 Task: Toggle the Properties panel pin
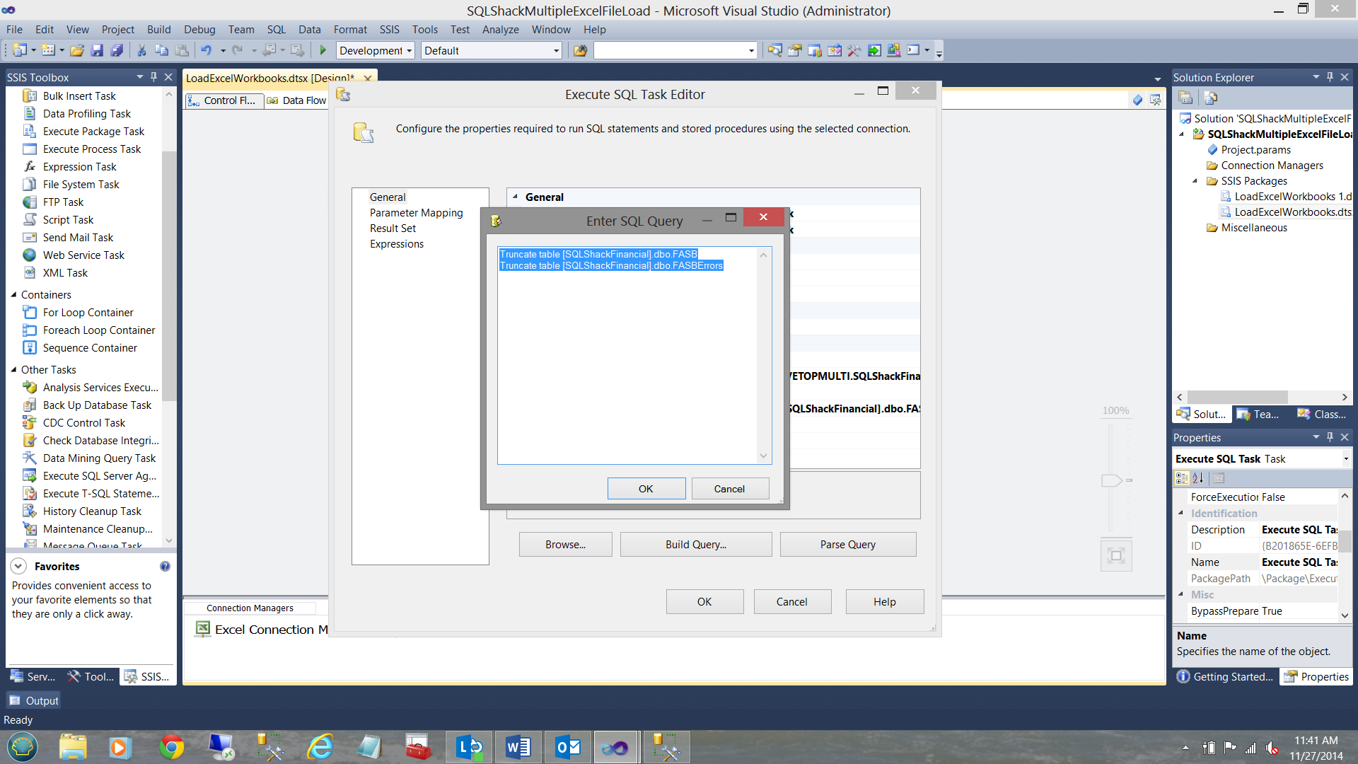1330,437
